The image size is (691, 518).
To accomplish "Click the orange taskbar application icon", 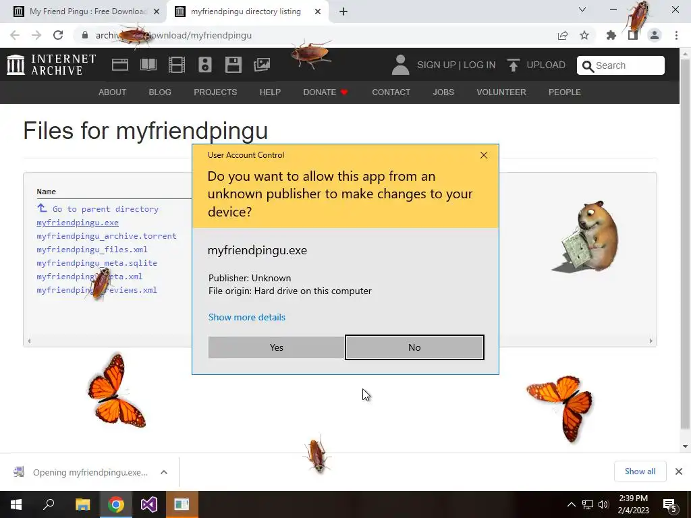I will click(x=182, y=505).
